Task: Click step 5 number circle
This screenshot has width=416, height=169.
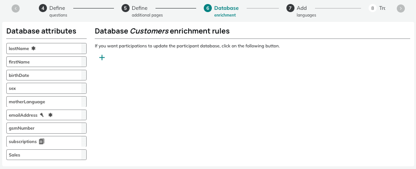Action: click(x=126, y=8)
